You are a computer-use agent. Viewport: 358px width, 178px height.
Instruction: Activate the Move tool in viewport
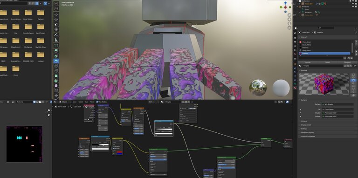(x=56, y=14)
